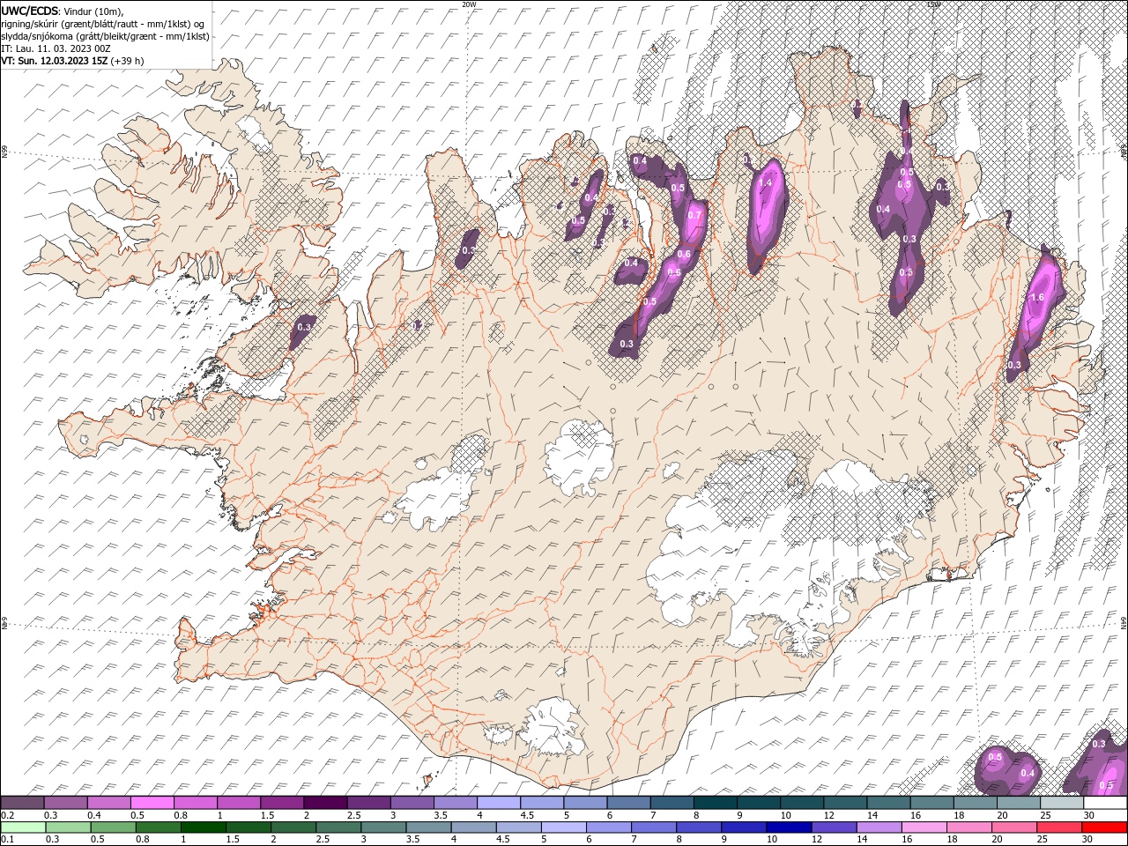Pick the lower legend swatch labeled 3
The image size is (1128, 846).
coord(382,827)
